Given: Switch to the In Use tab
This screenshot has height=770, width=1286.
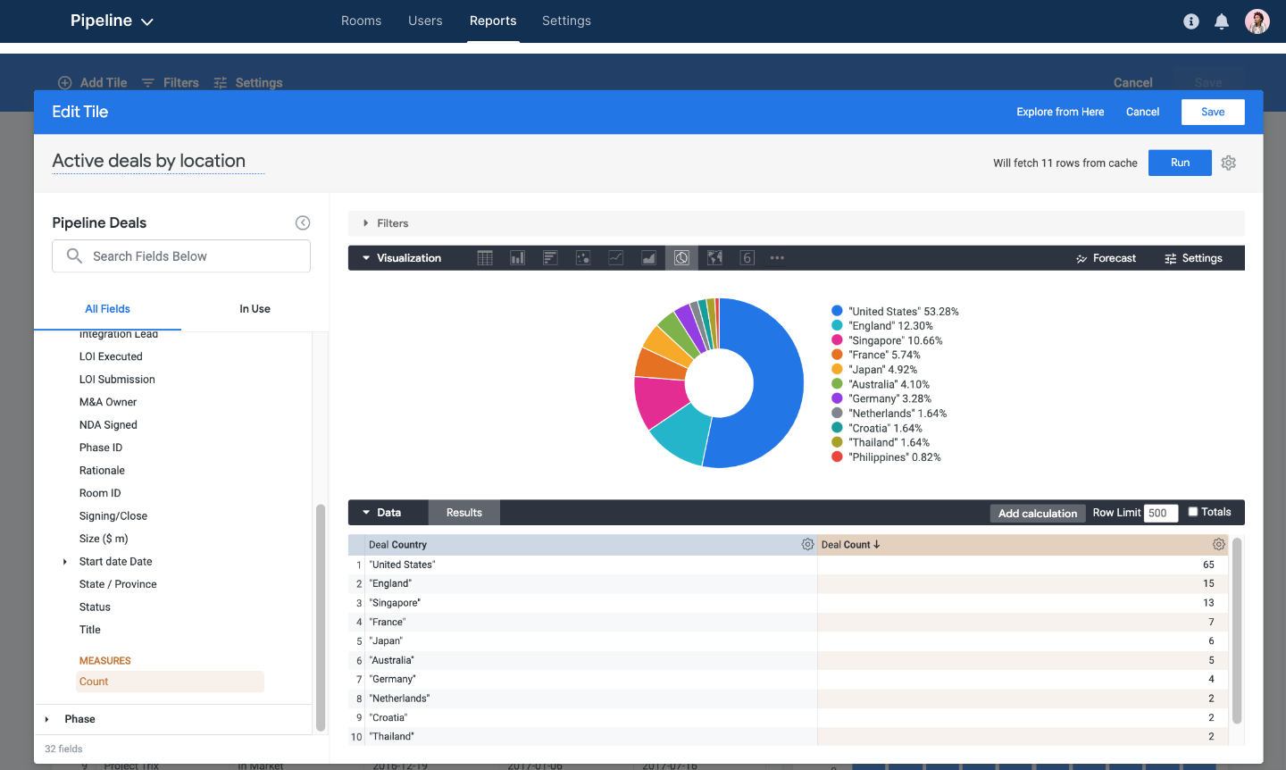Looking at the screenshot, I should coord(255,308).
